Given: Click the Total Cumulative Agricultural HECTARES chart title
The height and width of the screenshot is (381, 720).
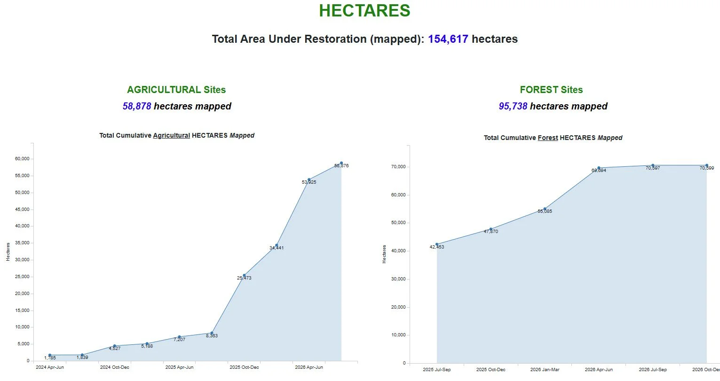Looking at the screenshot, I should [x=177, y=135].
